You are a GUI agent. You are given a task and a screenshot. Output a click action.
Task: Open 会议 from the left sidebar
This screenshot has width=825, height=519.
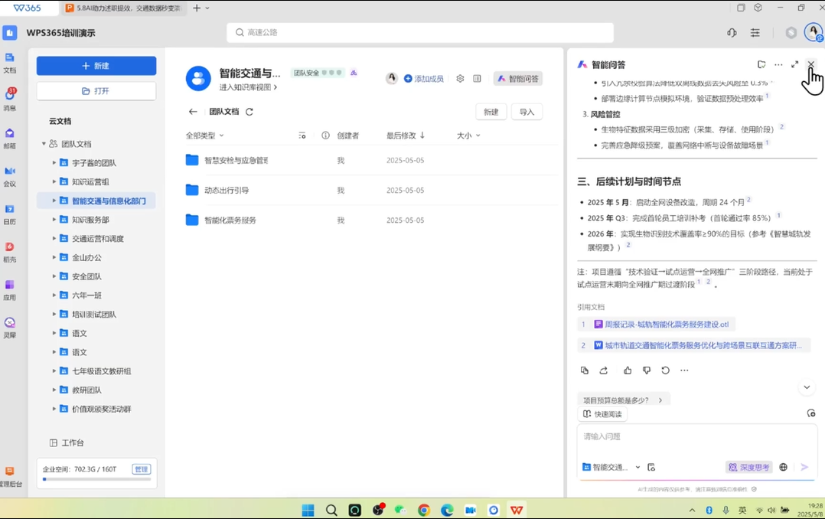point(10,175)
